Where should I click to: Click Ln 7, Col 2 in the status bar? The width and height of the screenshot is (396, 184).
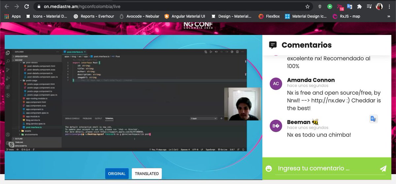click(174, 149)
